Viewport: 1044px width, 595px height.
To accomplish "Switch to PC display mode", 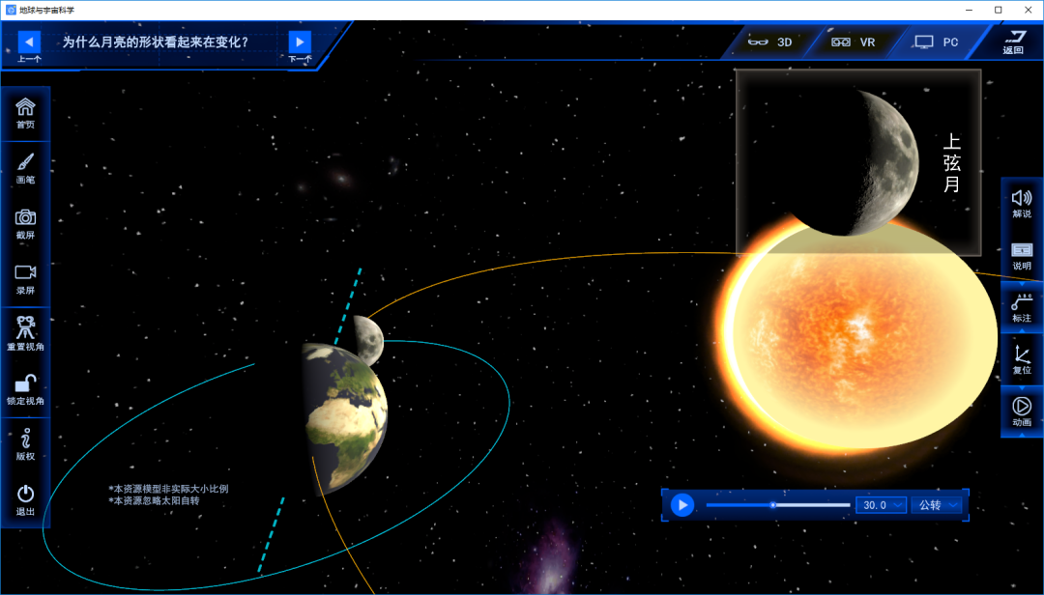I will tap(937, 42).
